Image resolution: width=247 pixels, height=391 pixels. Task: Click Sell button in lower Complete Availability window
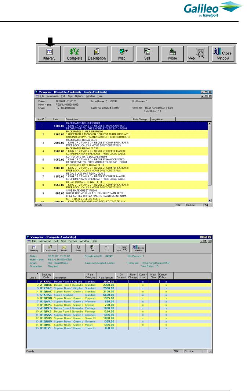click(x=92, y=248)
